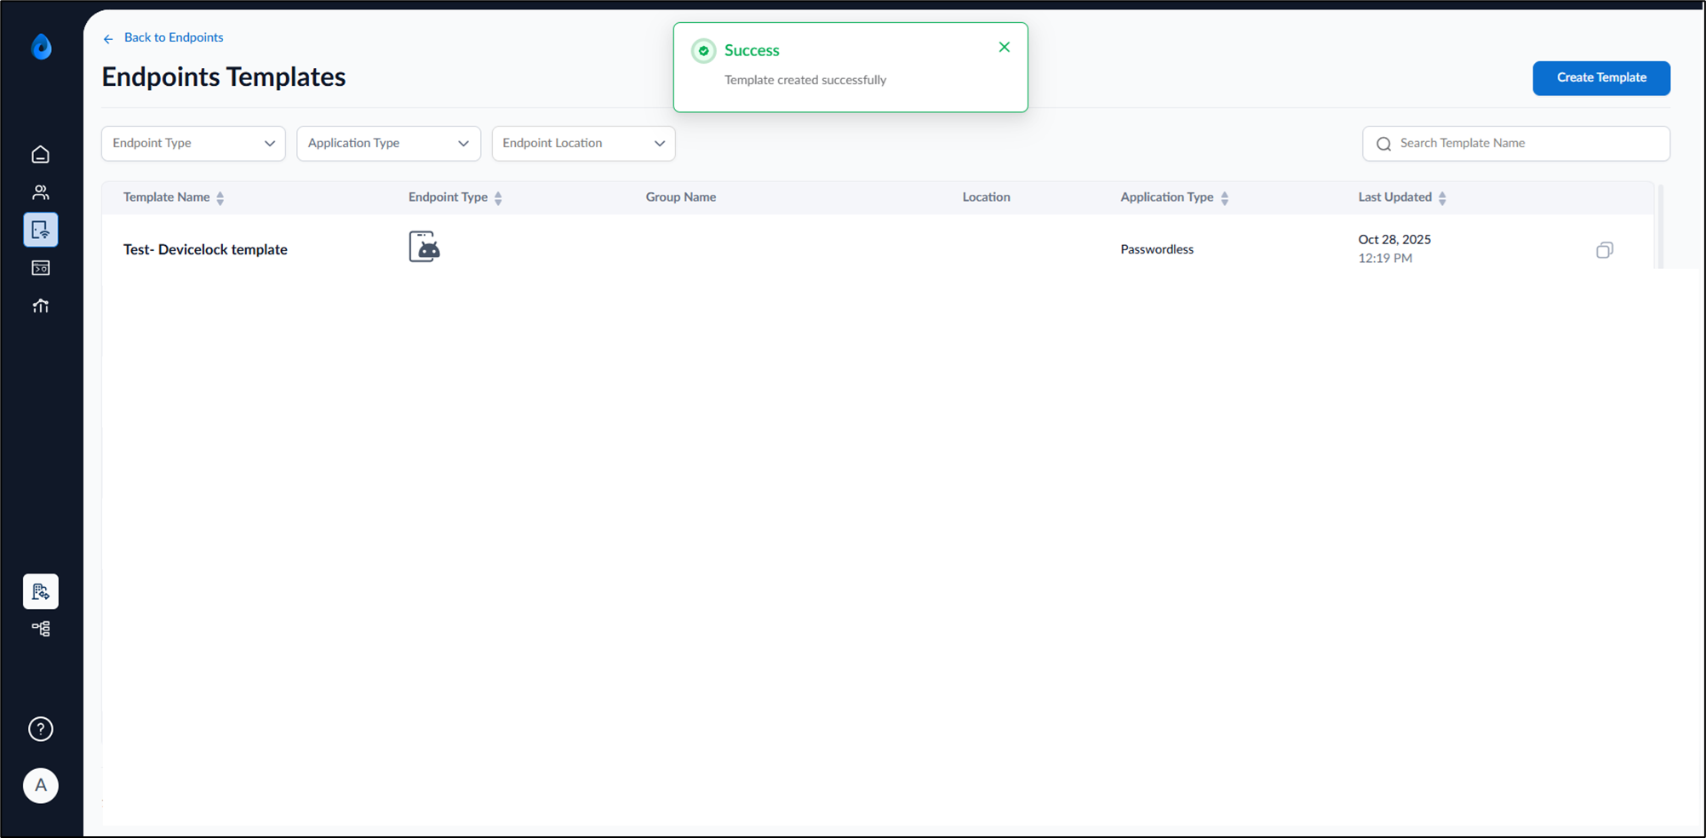Viewport: 1706px width, 838px height.
Task: Dismiss the Success notification
Action: point(1005,48)
